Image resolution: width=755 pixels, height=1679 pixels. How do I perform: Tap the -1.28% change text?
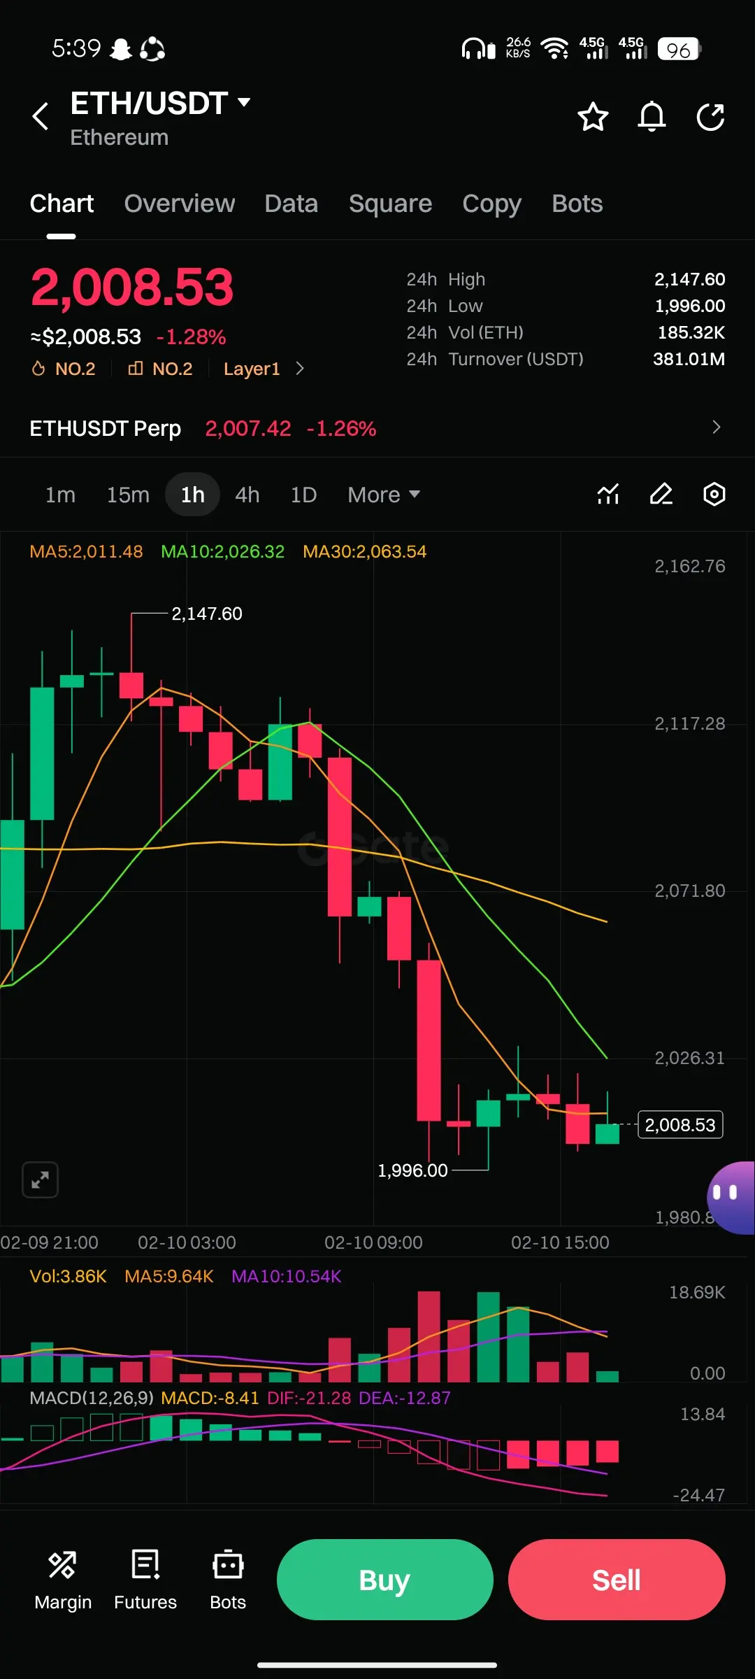click(192, 337)
